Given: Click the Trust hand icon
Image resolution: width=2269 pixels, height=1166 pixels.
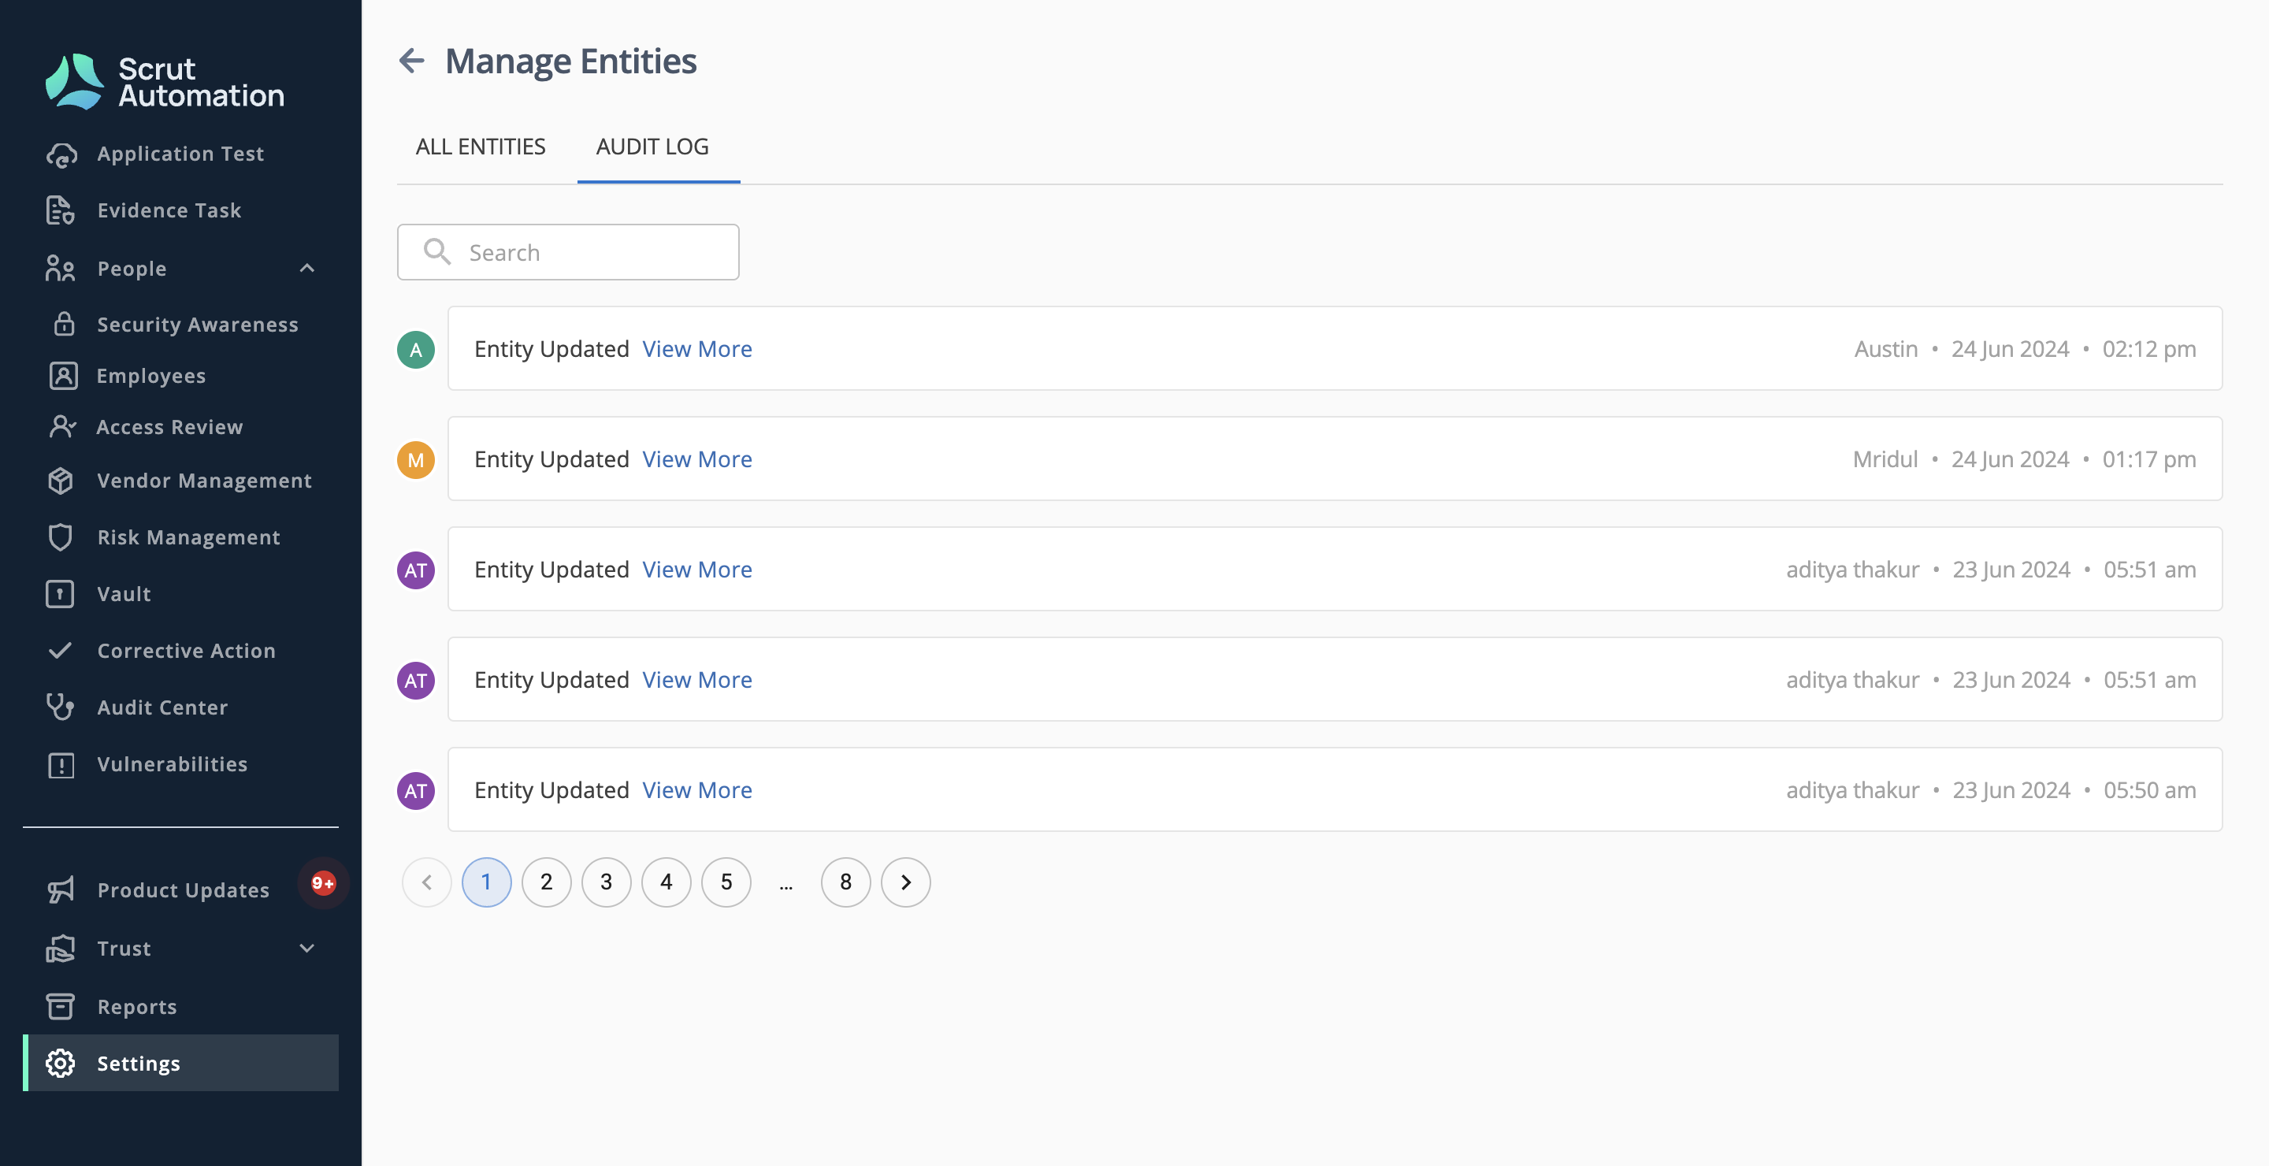Looking at the screenshot, I should coord(61,949).
